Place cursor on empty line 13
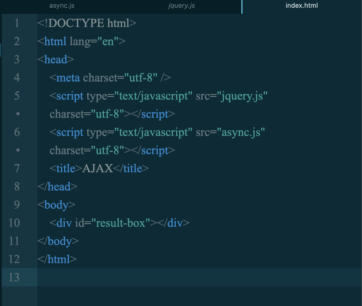The image size is (362, 306). pyautogui.click(x=199, y=277)
